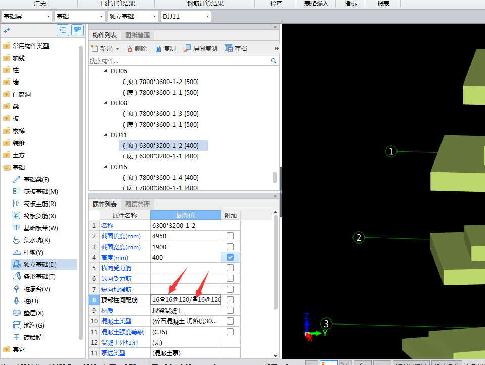This screenshot has width=485, height=365.
Task: Uncheck 附加 checkbox for 高度(mm)
Action: (x=230, y=257)
